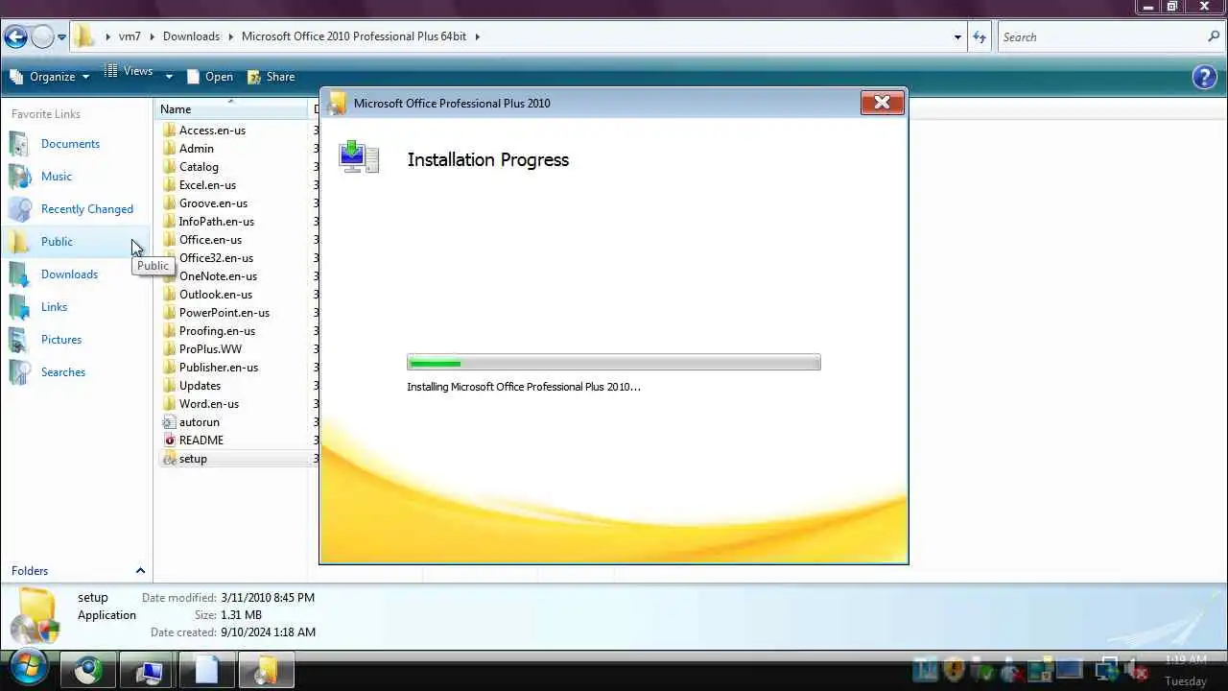Click the installation progress bar
1228x691 pixels.
[x=614, y=363]
